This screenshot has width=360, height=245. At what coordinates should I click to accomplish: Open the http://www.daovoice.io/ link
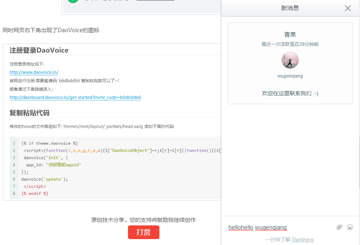34,72
